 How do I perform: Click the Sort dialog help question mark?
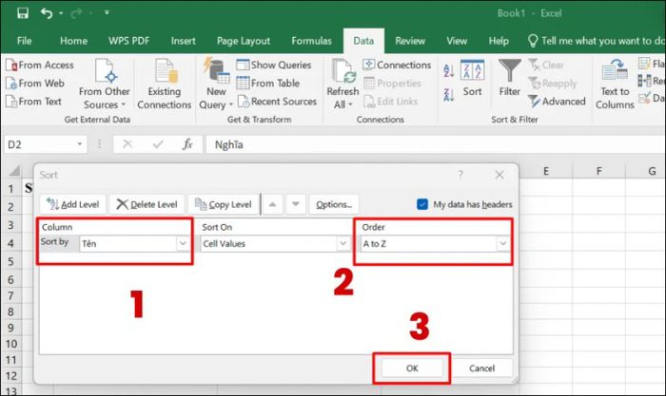point(460,175)
